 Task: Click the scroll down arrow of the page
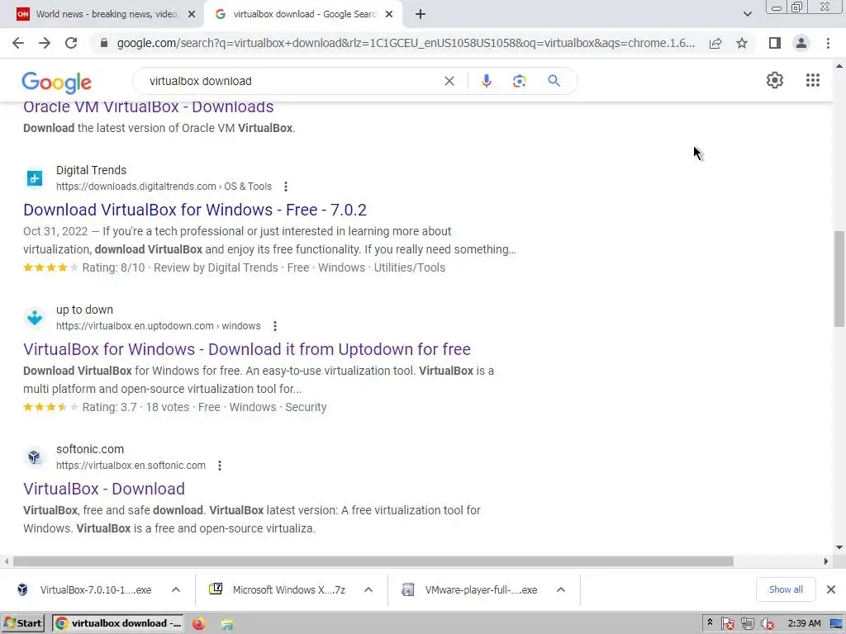click(x=839, y=547)
